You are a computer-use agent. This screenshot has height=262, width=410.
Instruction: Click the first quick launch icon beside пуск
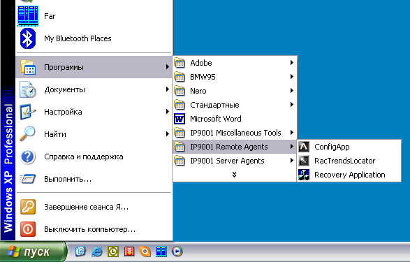pyautogui.click(x=81, y=252)
